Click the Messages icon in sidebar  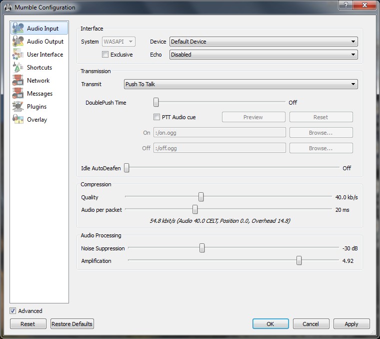click(18, 94)
